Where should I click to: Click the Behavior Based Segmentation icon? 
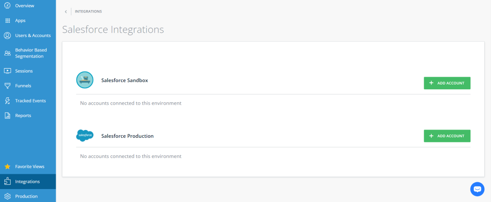(x=7, y=53)
